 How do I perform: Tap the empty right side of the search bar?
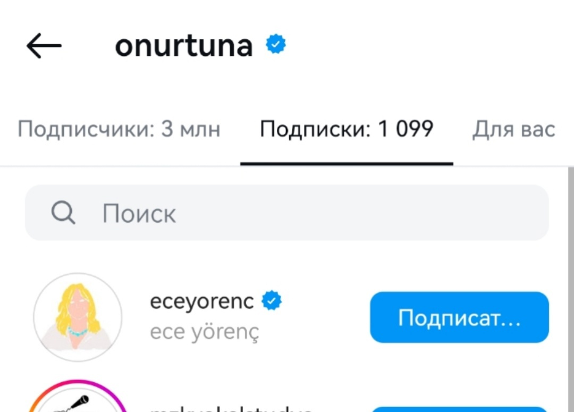point(452,213)
